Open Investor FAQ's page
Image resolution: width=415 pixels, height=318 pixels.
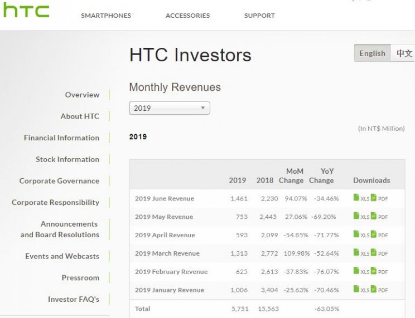(x=74, y=299)
